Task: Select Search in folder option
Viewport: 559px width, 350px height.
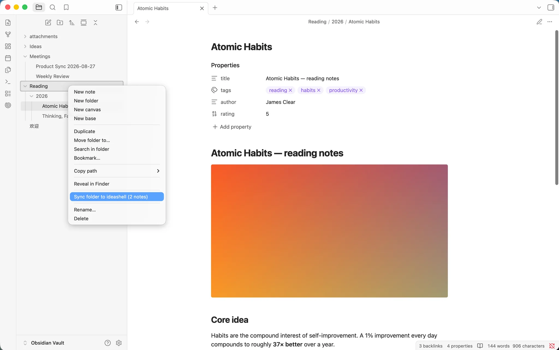Action: [x=117, y=149]
